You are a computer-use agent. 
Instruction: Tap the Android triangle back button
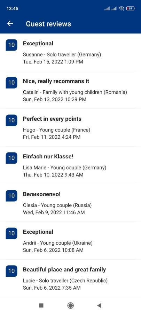click(x=99, y=305)
